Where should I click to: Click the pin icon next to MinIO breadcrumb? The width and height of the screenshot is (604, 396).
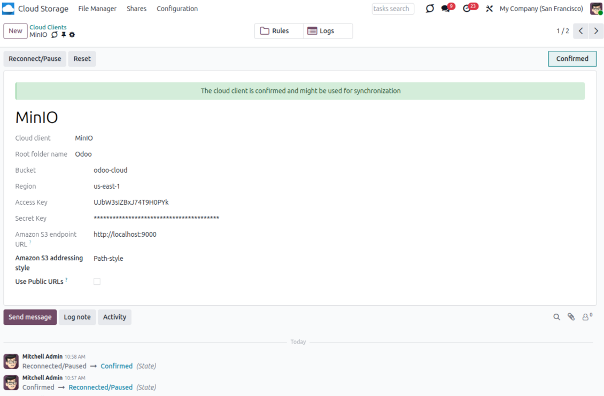tap(64, 35)
